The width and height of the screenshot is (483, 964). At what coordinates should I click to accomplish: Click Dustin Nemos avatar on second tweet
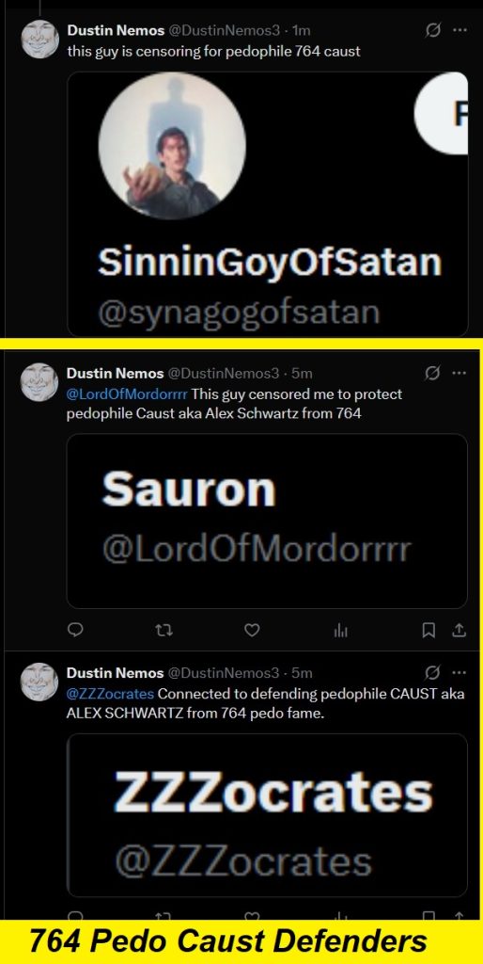coord(39,382)
